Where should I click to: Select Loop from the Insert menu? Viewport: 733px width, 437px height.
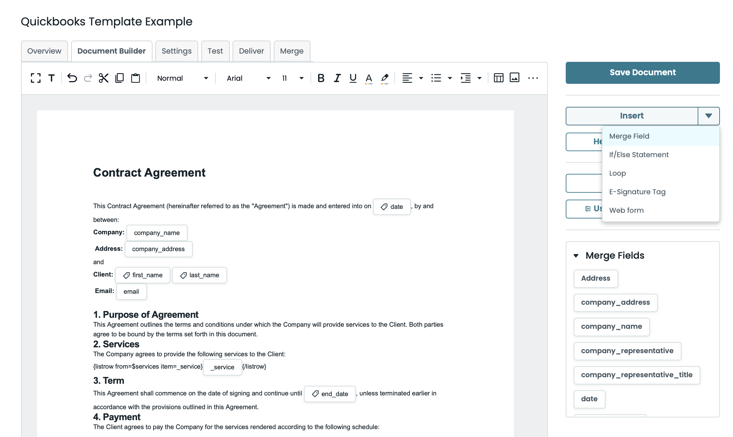pyautogui.click(x=617, y=173)
